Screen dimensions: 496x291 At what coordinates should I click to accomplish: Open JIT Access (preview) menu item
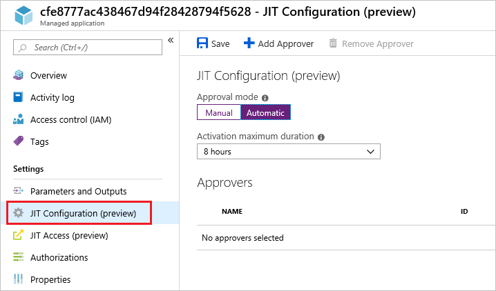pos(69,235)
